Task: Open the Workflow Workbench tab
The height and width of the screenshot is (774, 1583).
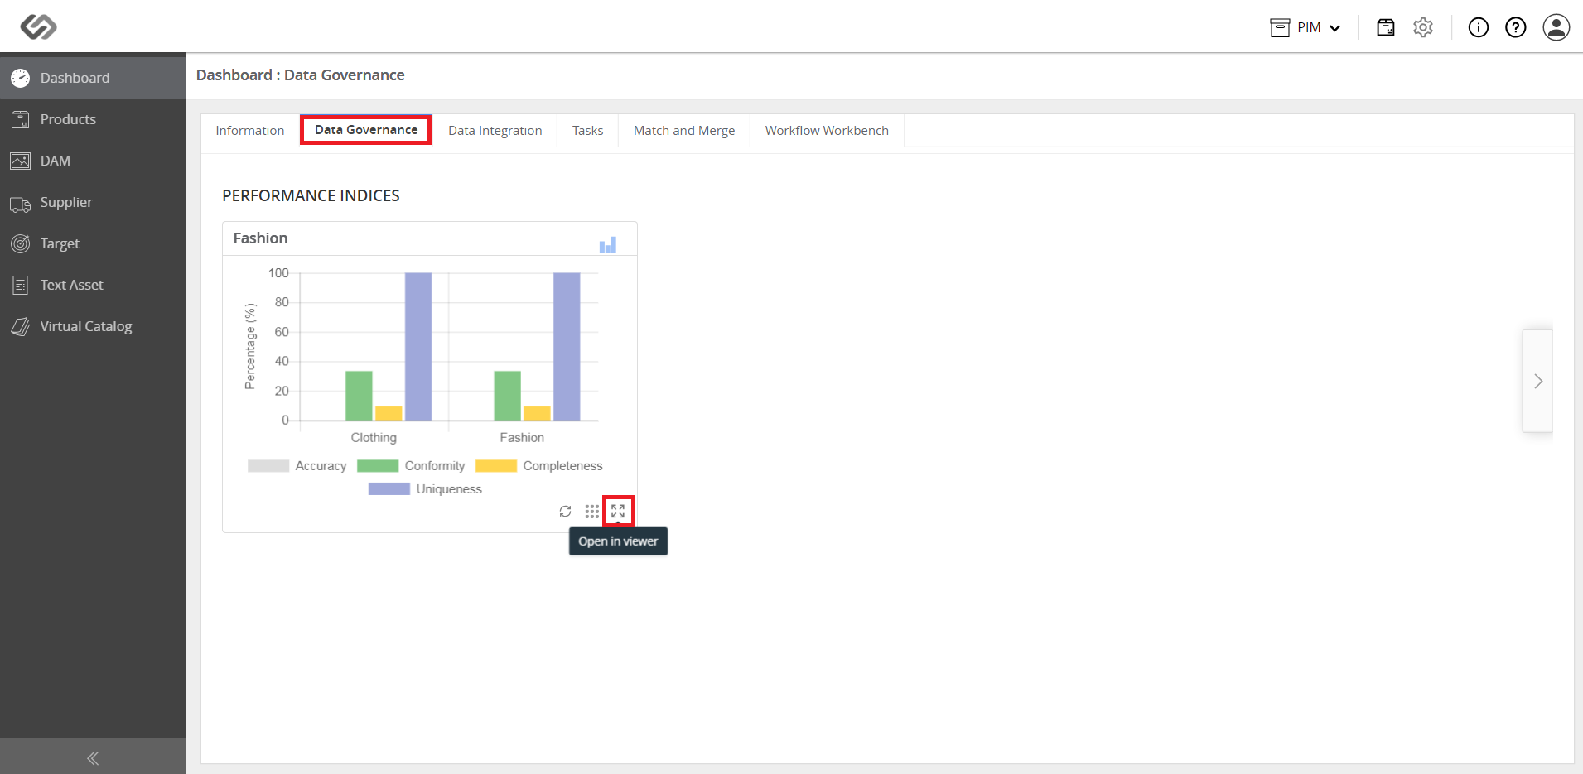Action: (x=827, y=131)
